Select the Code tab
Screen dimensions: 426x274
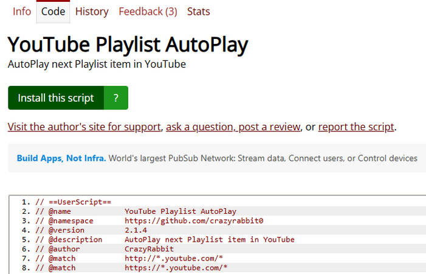pos(53,12)
